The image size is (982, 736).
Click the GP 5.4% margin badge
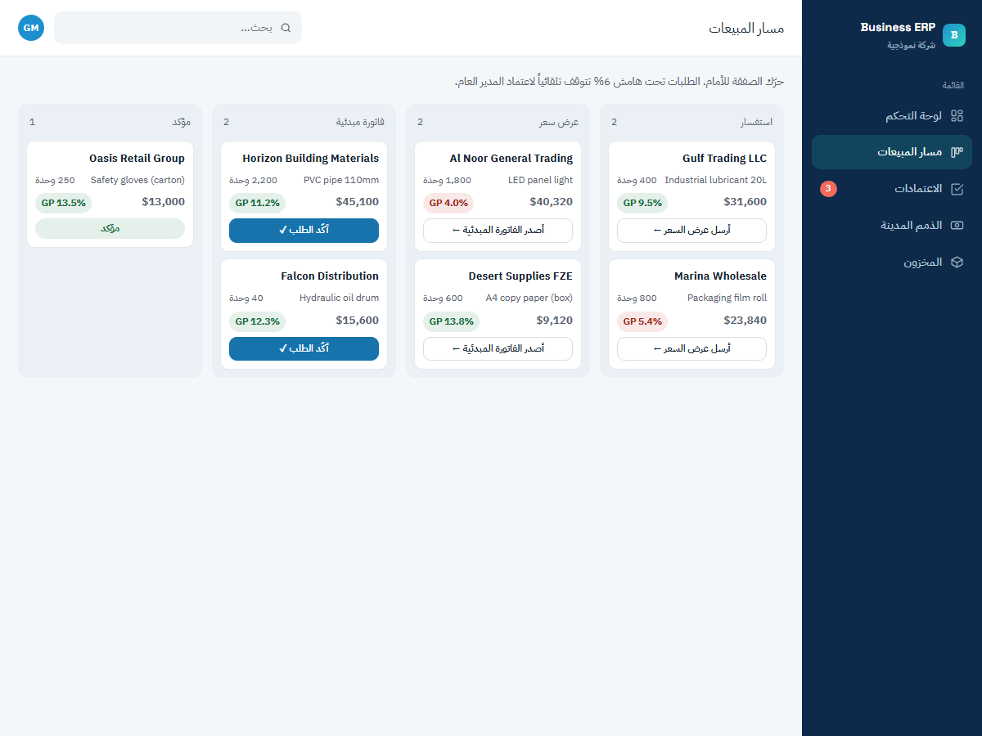click(642, 321)
